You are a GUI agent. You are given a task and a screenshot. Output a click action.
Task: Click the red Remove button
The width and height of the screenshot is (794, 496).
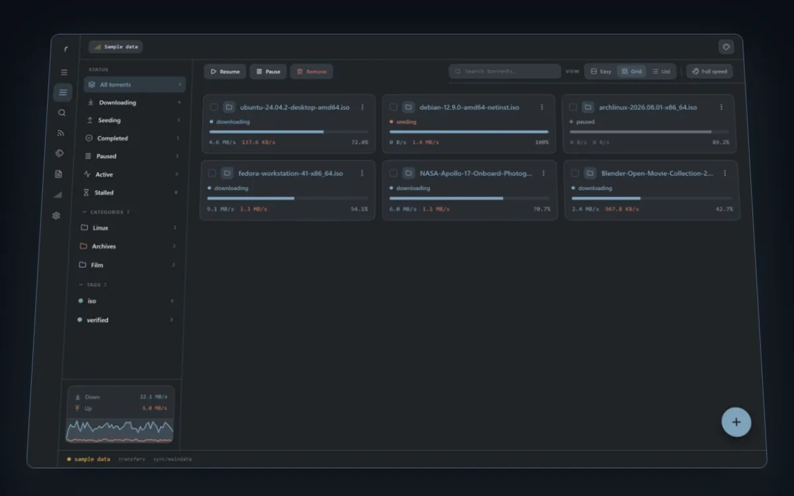pos(312,71)
